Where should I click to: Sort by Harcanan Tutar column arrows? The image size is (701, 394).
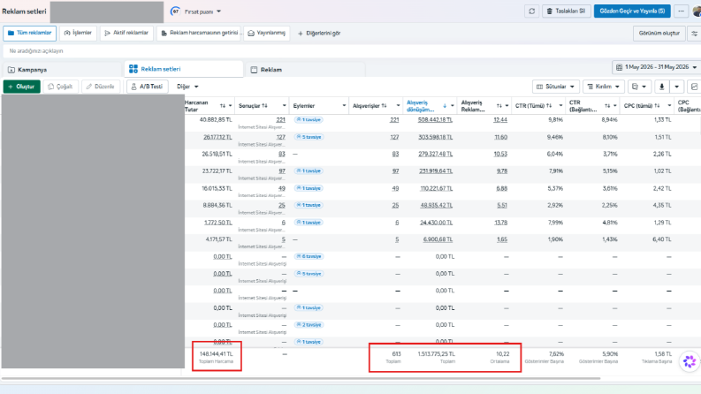(223, 106)
